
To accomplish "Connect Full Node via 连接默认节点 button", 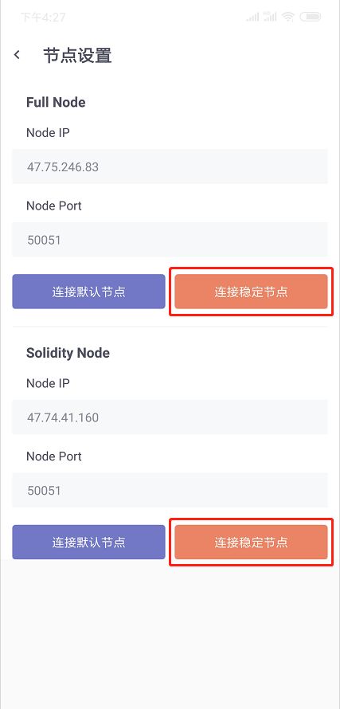I will [88, 292].
